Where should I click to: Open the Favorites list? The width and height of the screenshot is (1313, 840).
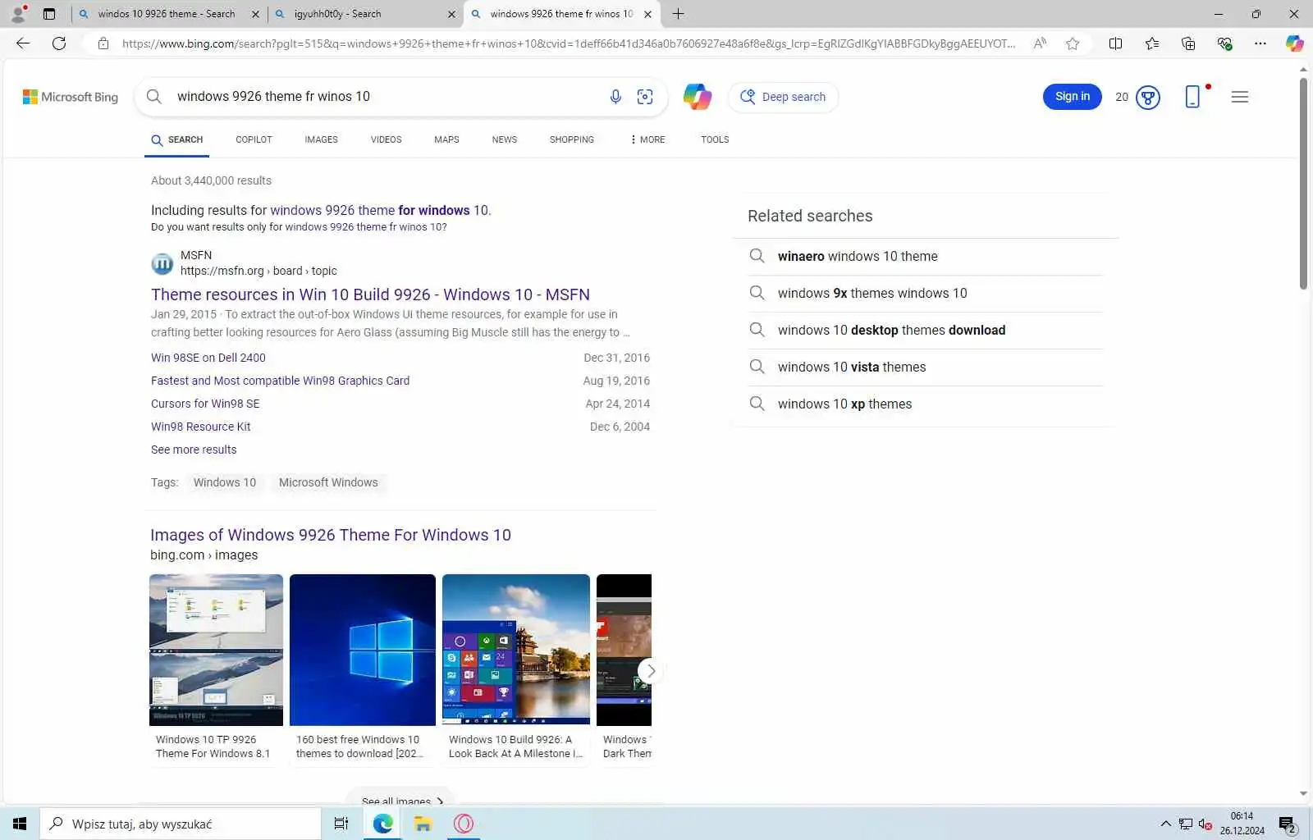pyautogui.click(x=1152, y=43)
